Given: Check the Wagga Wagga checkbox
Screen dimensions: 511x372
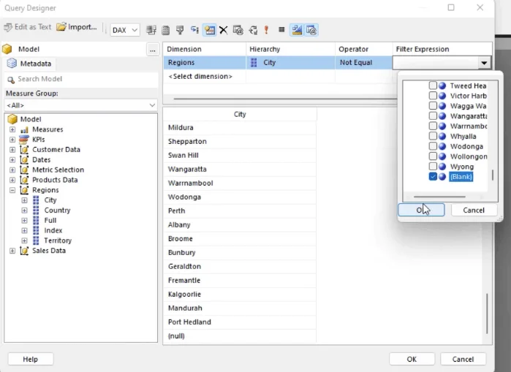Looking at the screenshot, I should tap(433, 105).
